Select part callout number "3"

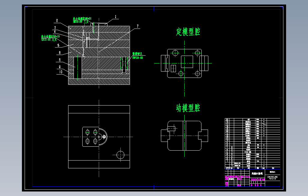pyautogui.click(x=55, y=28)
